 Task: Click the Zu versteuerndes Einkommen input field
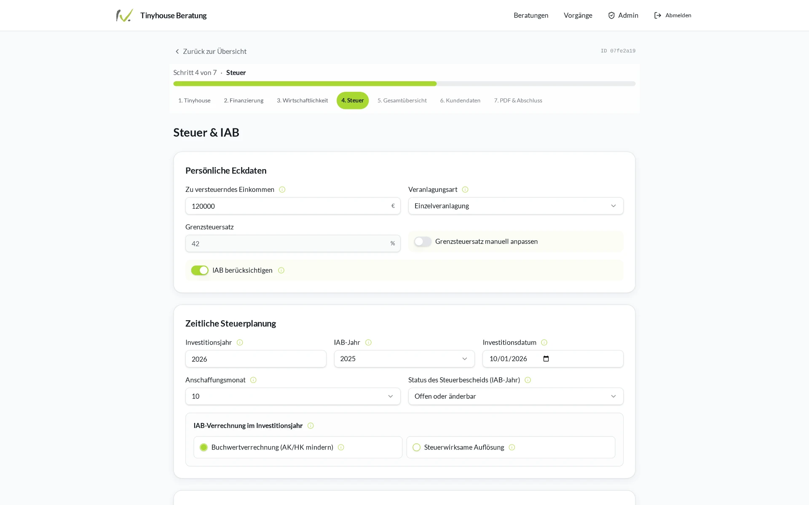[x=293, y=206]
